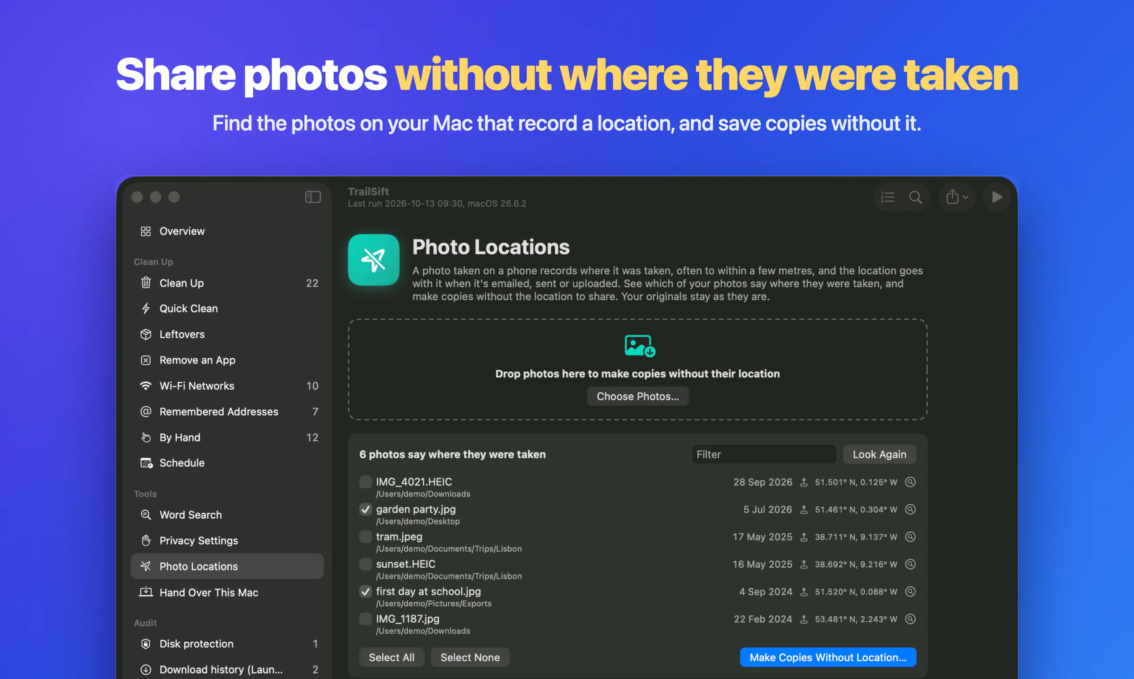Open Remembered Addresses sidebar item
1134x679 pixels.
[x=227, y=412]
